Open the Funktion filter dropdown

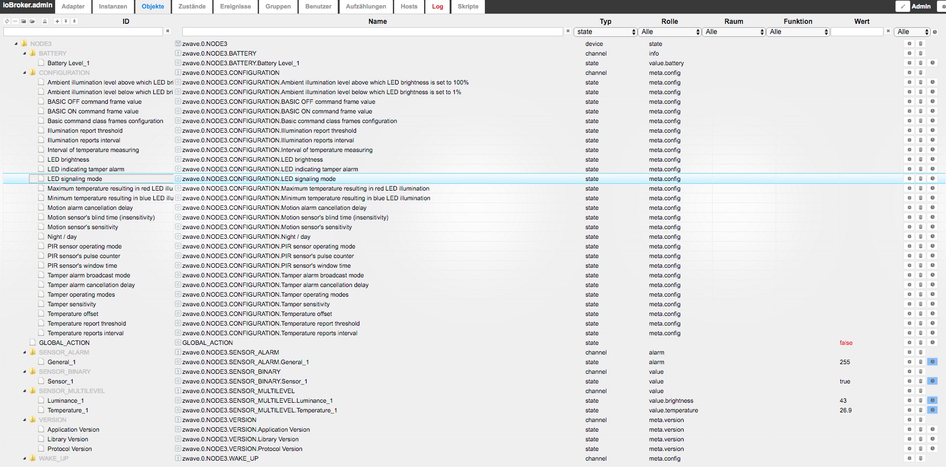pyautogui.click(x=798, y=32)
